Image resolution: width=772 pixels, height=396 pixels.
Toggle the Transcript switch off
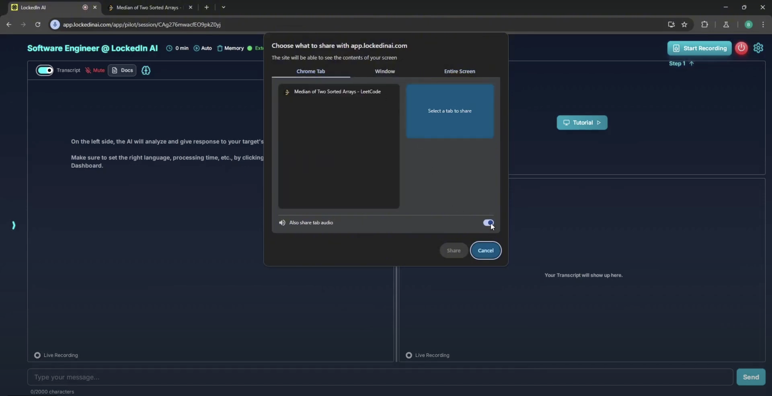45,70
